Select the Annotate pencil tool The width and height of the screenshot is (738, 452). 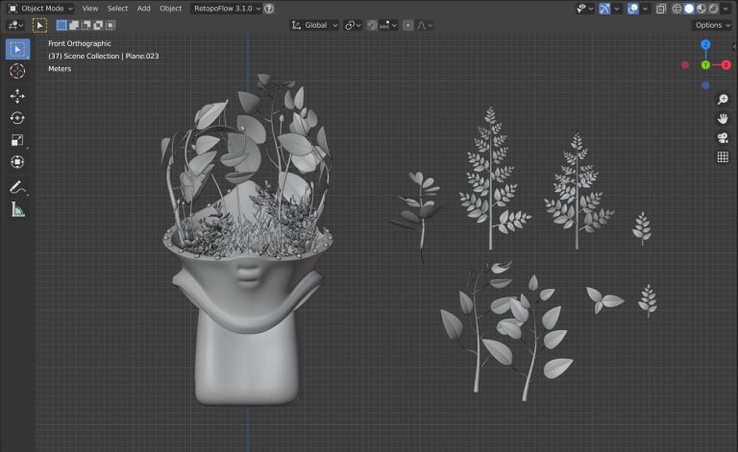(17, 187)
